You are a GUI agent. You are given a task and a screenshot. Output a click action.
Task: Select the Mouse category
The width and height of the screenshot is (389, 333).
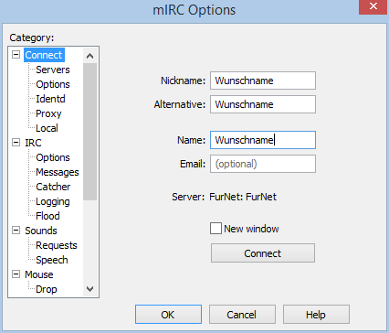tap(39, 274)
